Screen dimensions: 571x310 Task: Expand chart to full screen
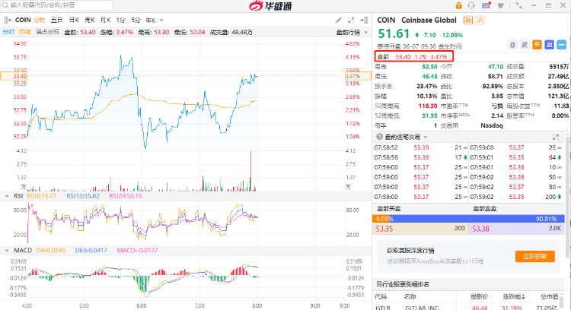click(x=351, y=21)
